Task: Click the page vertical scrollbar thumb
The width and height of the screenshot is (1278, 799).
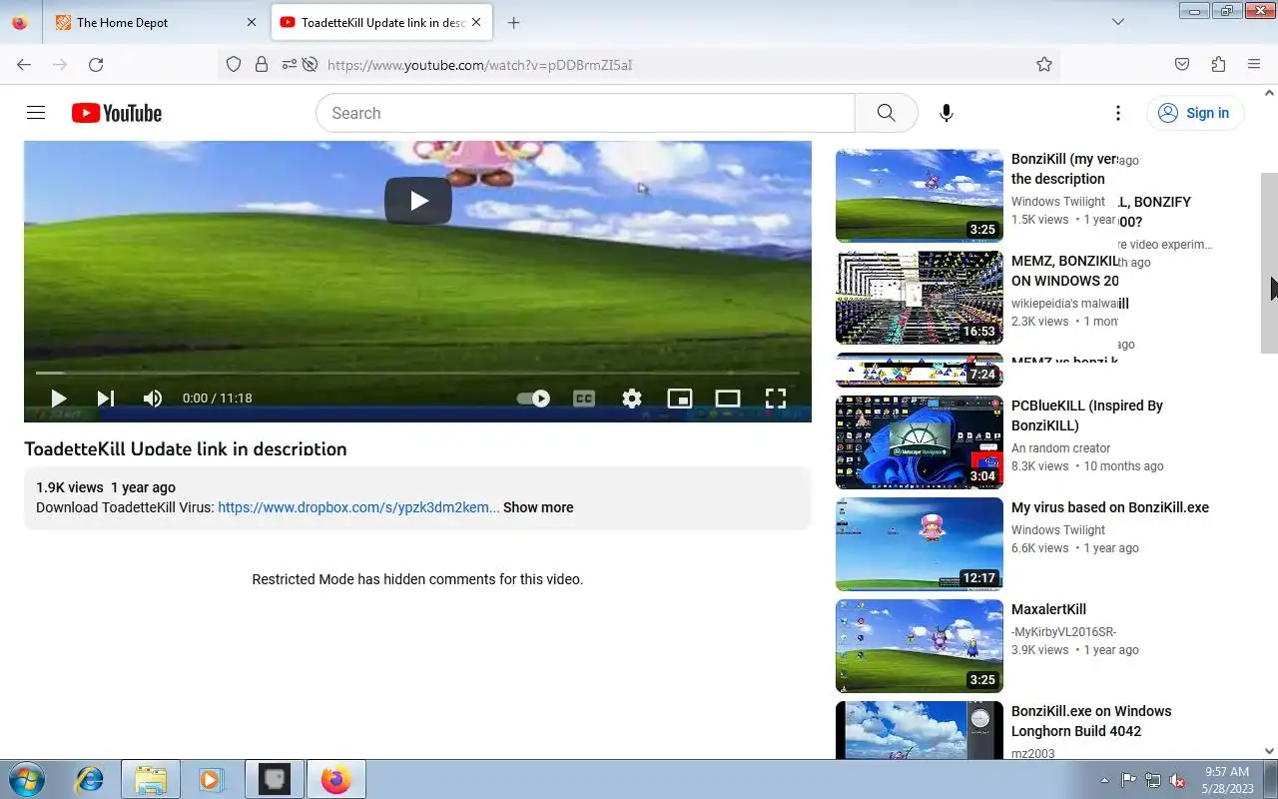Action: point(1269,263)
